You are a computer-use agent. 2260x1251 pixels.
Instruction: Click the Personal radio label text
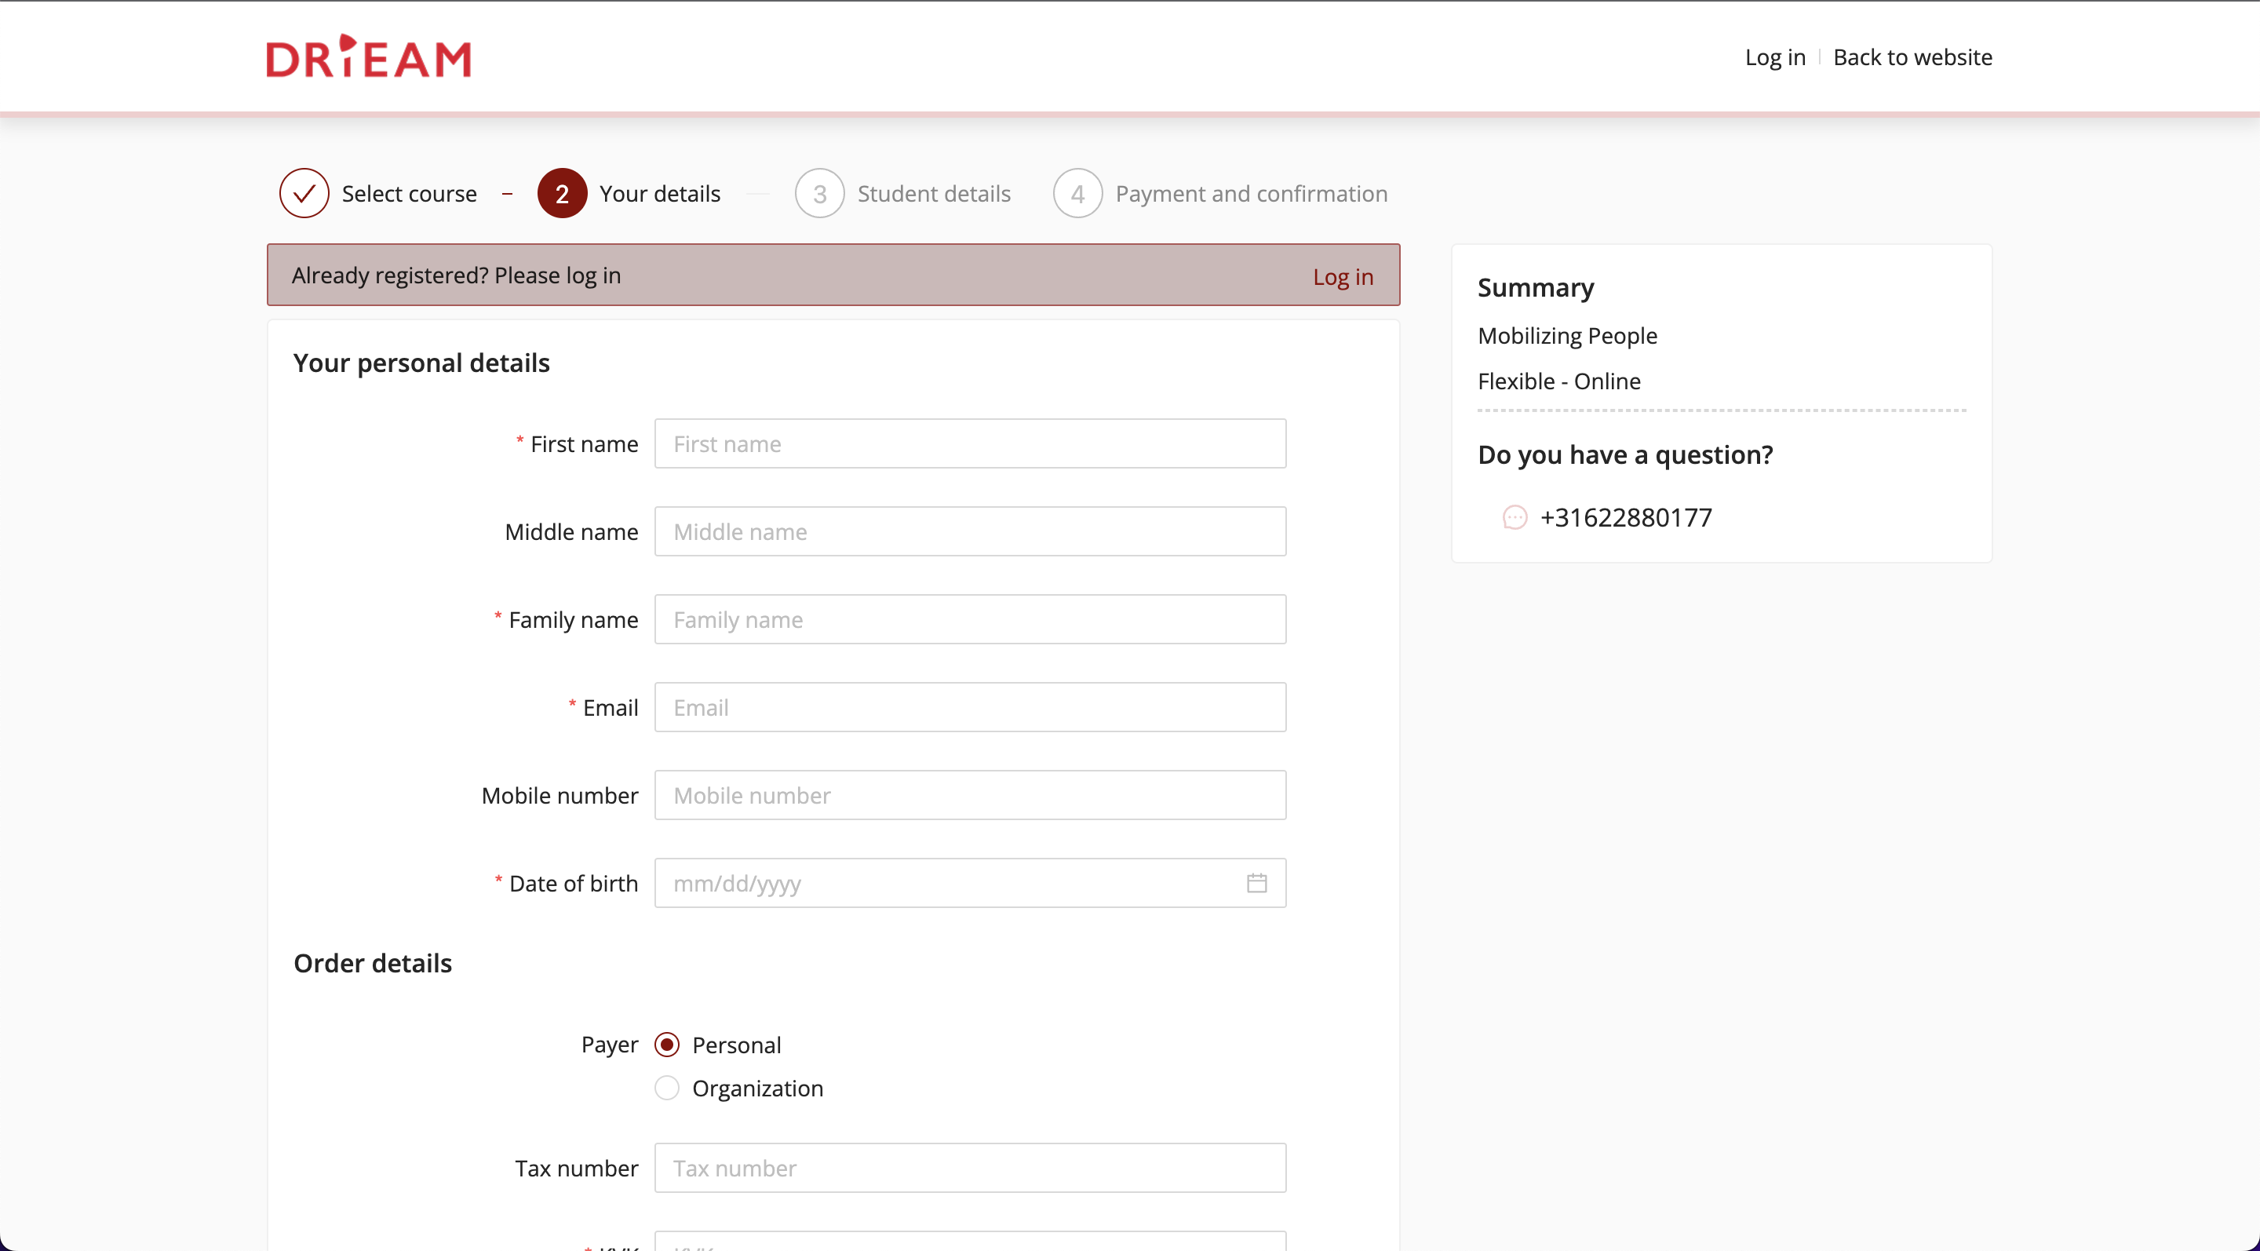pyautogui.click(x=736, y=1045)
